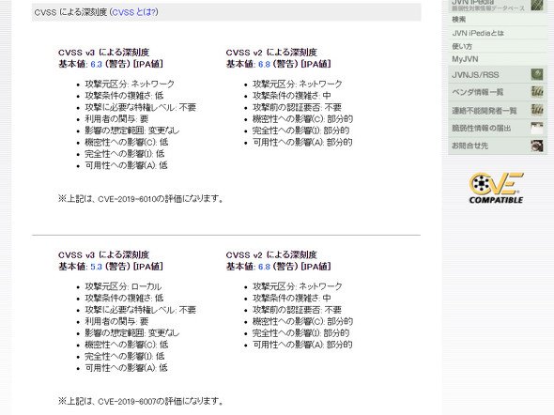Viewport: 554px width, 415px height.
Task: Click the JVNJS/RSS feed icon
Action: [x=537, y=74]
